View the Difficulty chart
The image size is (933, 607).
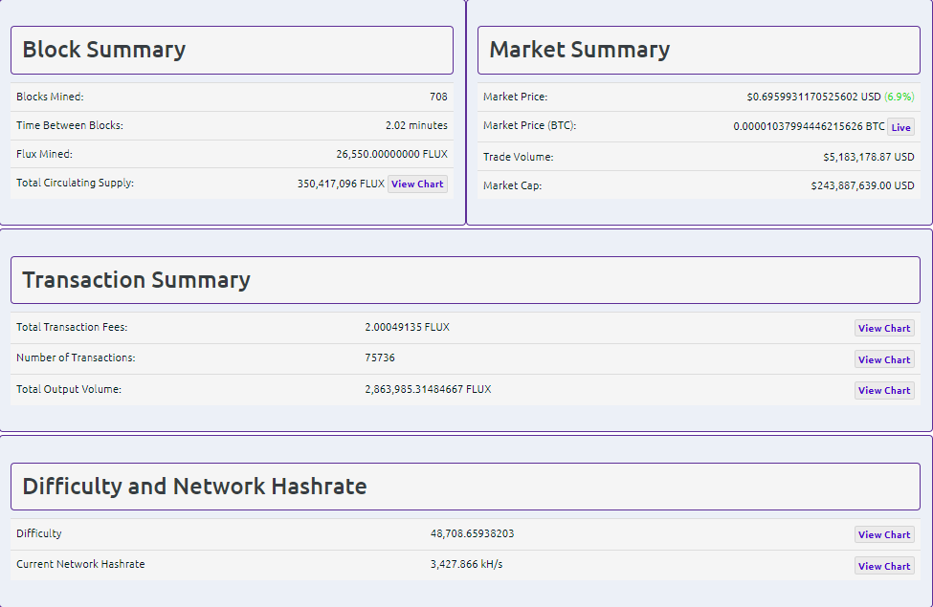click(884, 534)
